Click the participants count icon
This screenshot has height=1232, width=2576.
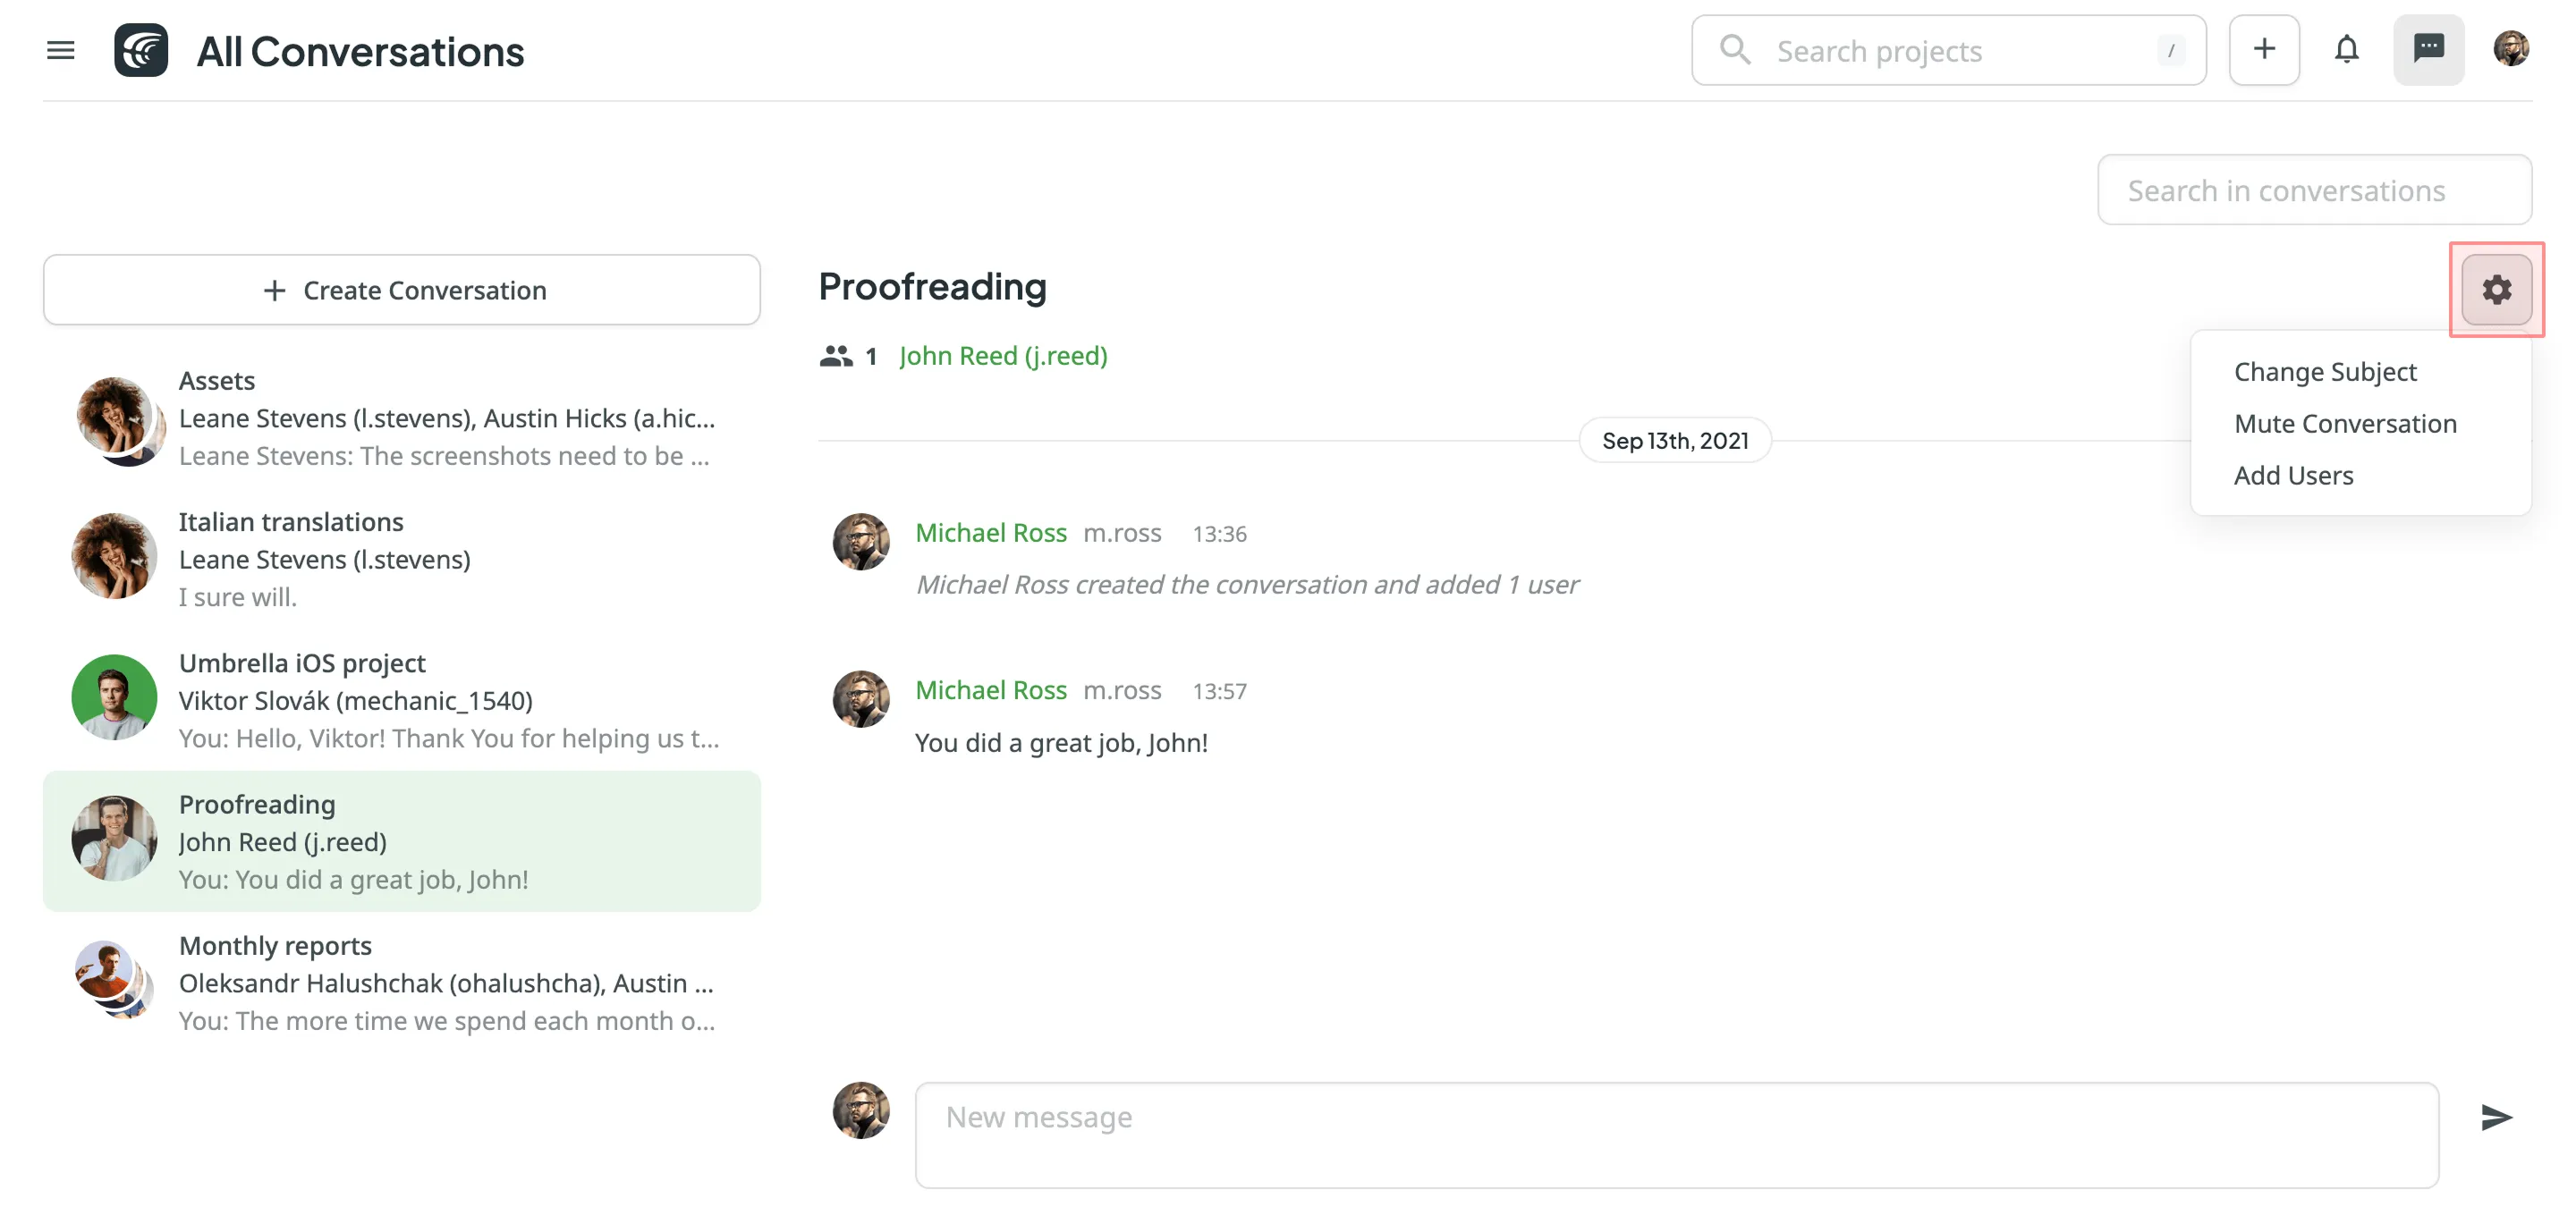(x=836, y=356)
